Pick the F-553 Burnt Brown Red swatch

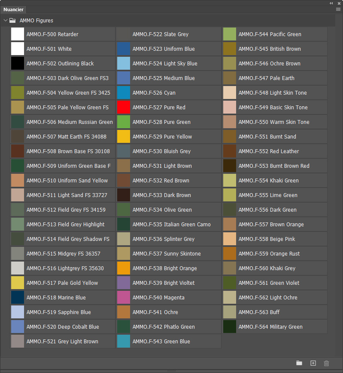230,166
